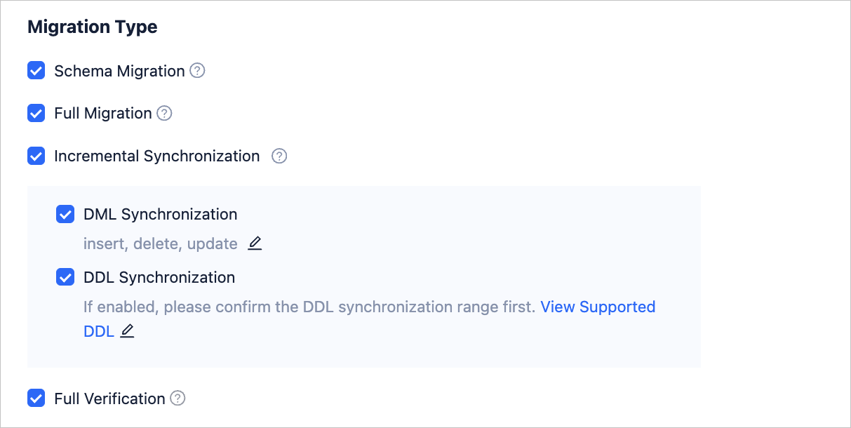Turn off the DDL Synchronization checkbox
The image size is (851, 428).
(65, 277)
